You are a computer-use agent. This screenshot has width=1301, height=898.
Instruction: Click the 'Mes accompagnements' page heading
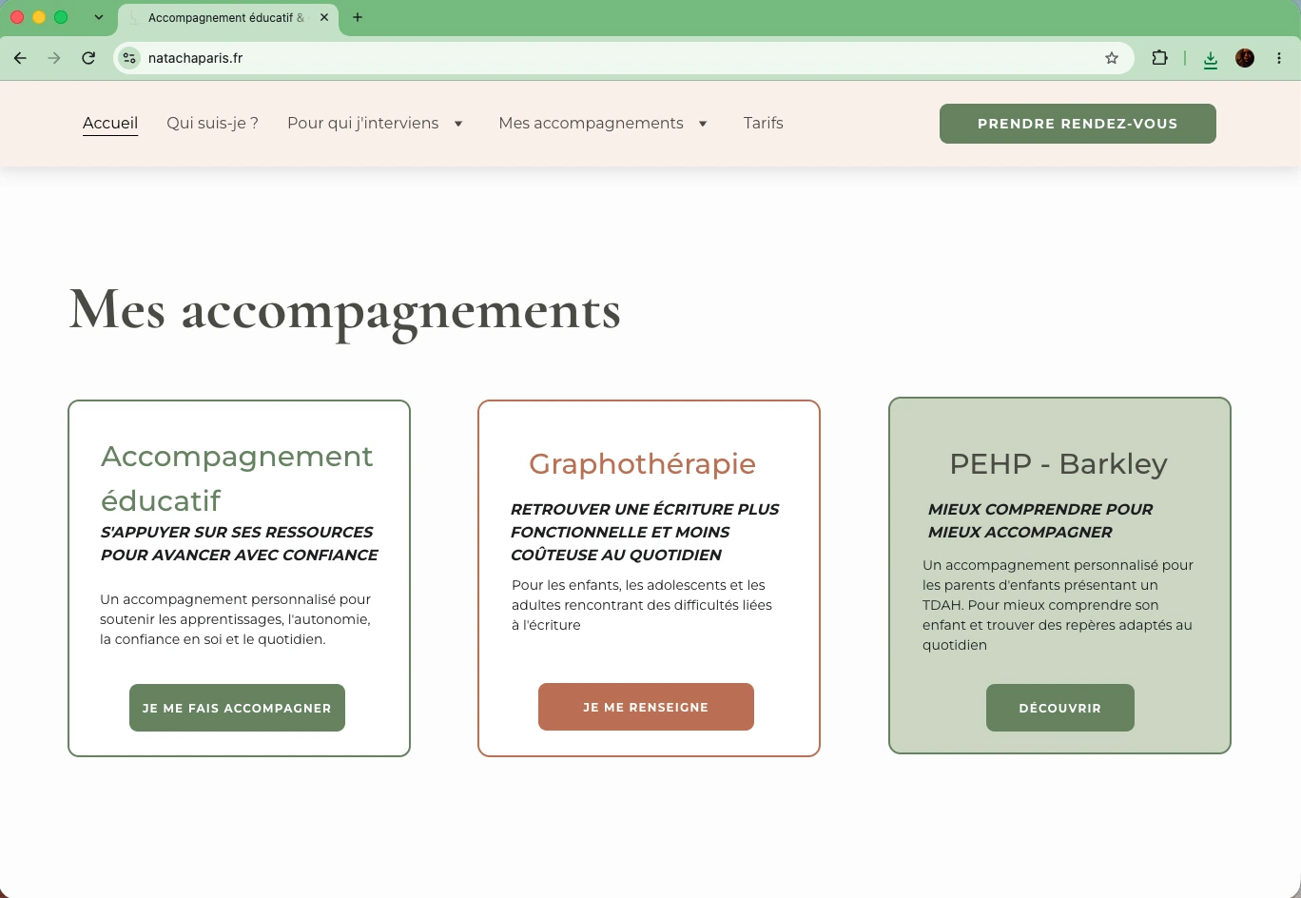coord(345,310)
